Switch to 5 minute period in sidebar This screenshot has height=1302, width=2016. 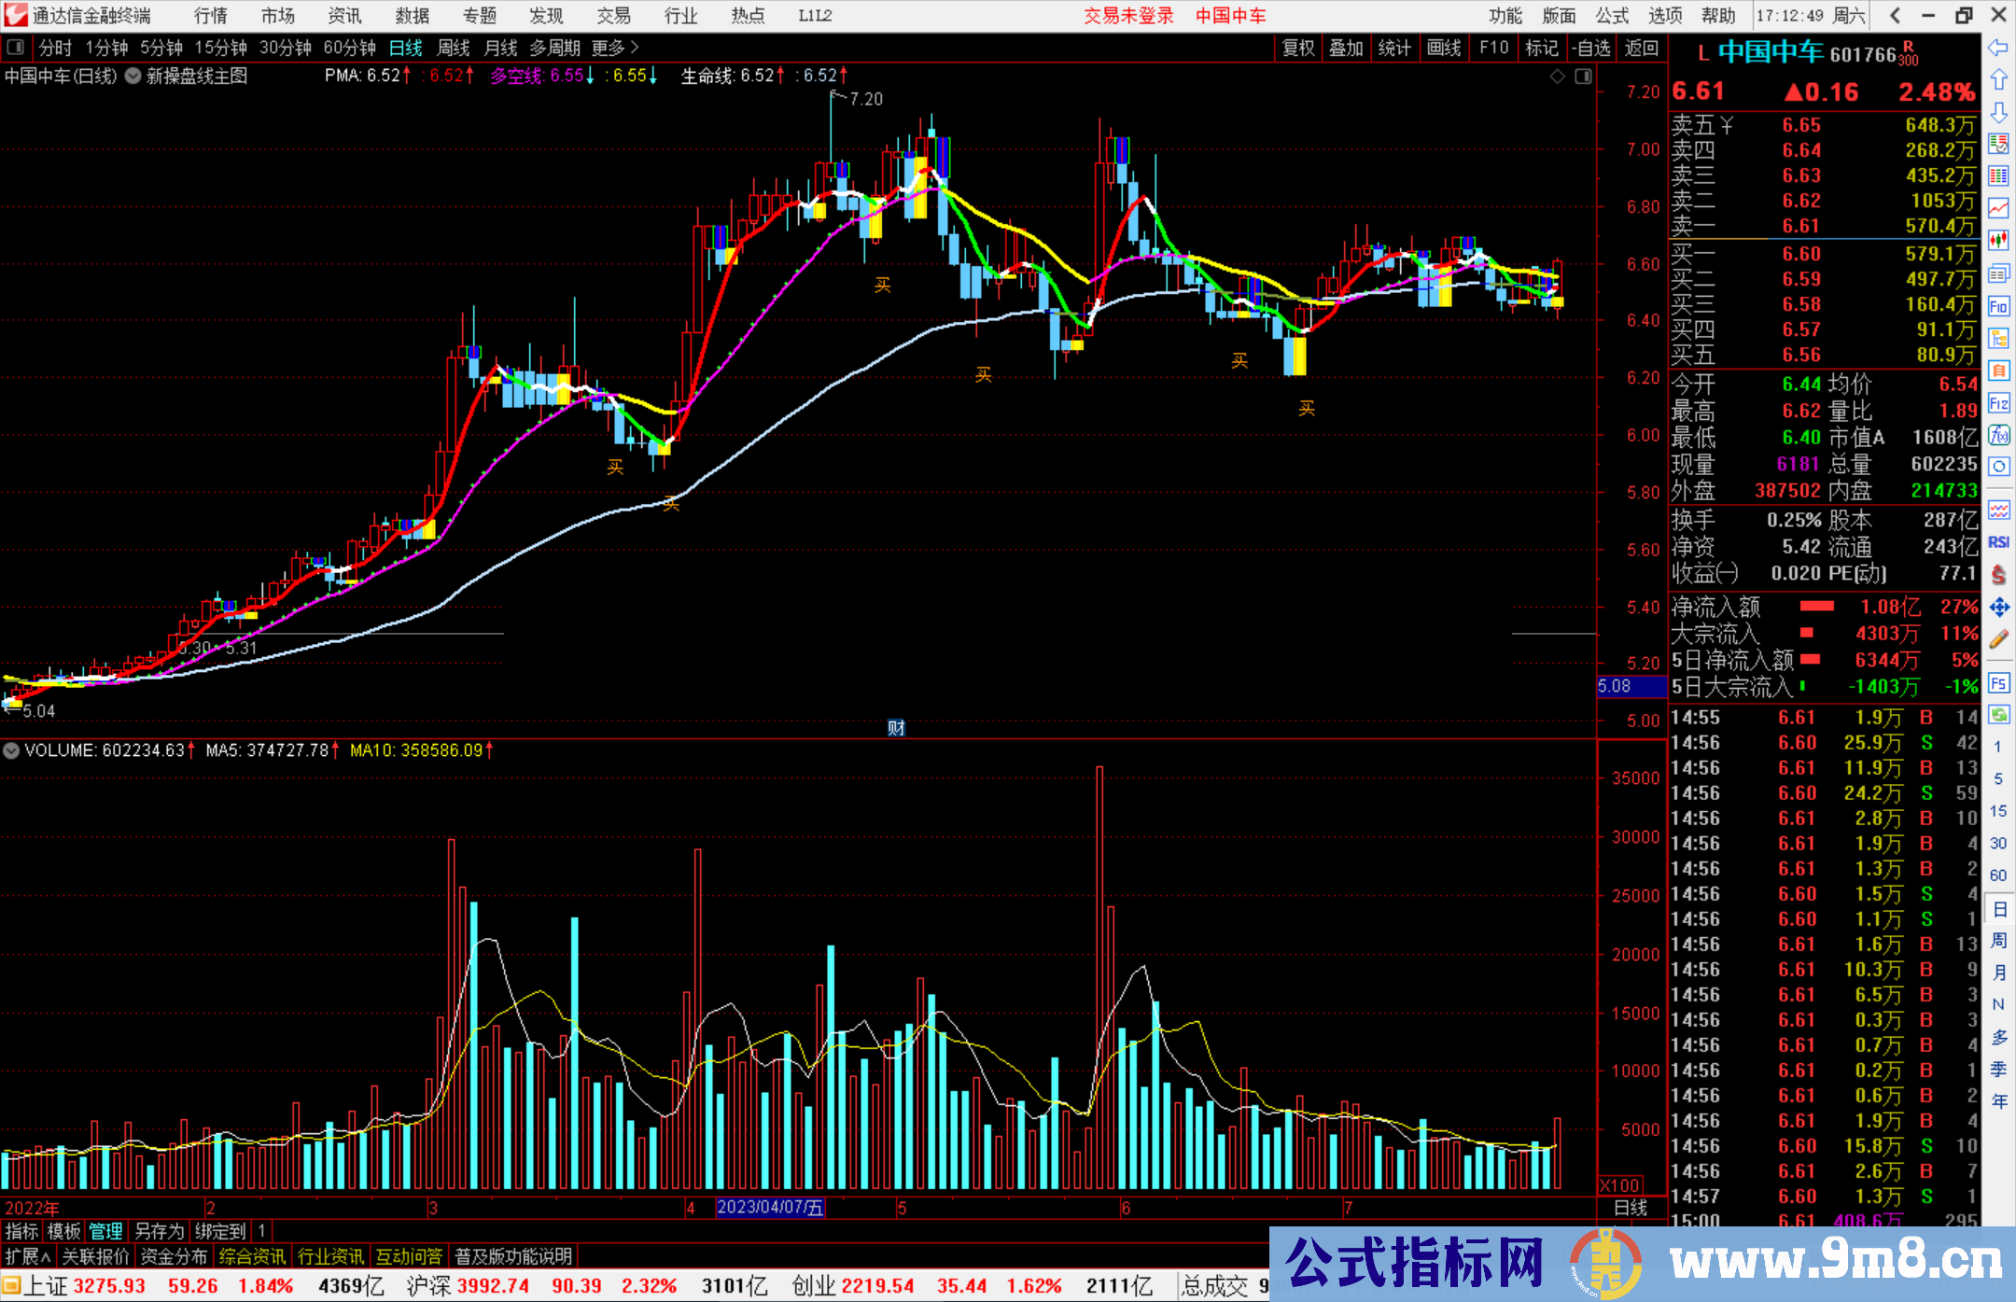coord(1998,778)
